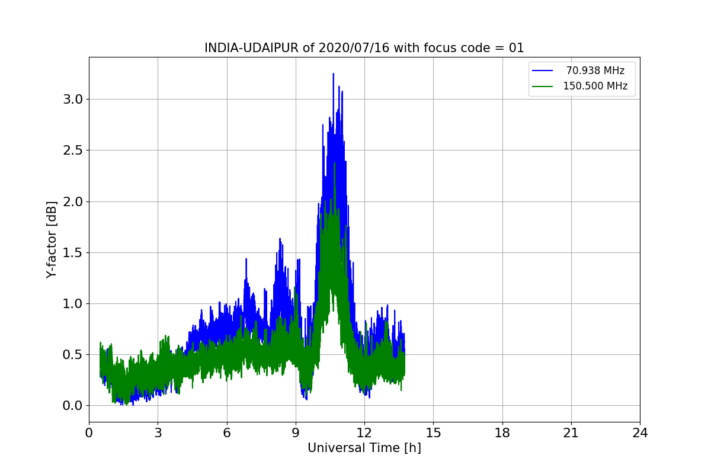Screen dimensions: 711x474
Task: Click the x-axis tick label 18
Action: pyautogui.click(x=502, y=433)
